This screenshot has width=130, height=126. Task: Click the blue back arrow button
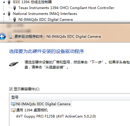[3, 37]
